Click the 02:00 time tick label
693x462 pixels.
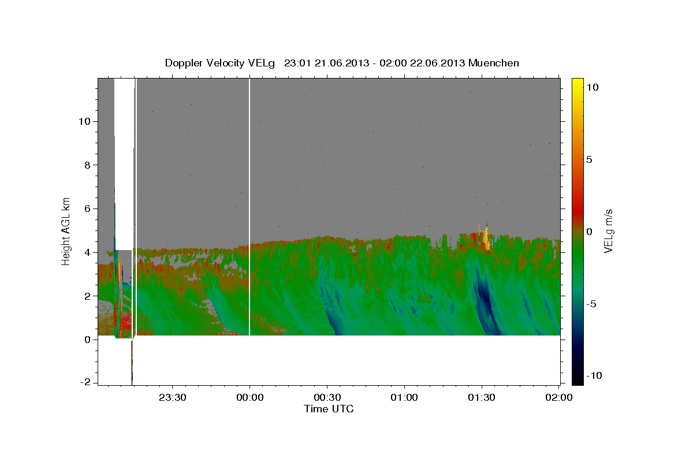(558, 397)
